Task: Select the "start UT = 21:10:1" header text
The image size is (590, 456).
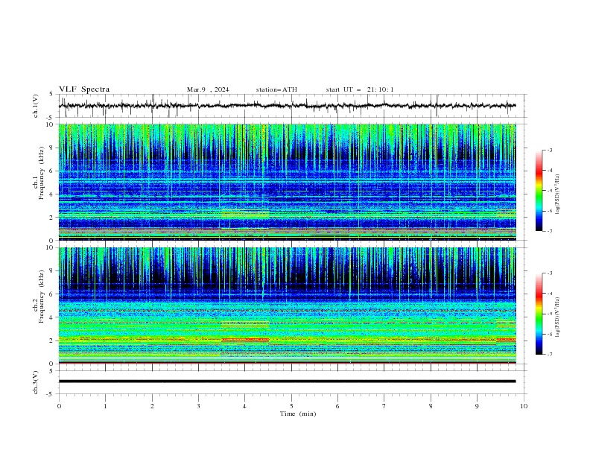Action: pos(360,89)
